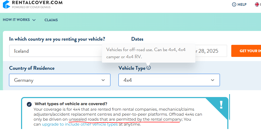261x134 pixels.
Task: Click the RENTALCOVER.COM brand name text
Action: click(x=37, y=2)
